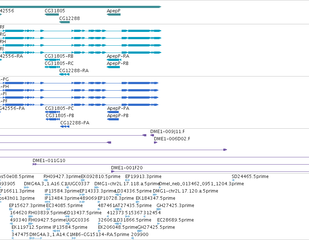The width and height of the screenshot is (309, 240).
Task: Select the CG31805-PC protein feature
Action: pyautogui.click(x=59, y=108)
